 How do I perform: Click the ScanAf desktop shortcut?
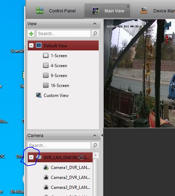pyautogui.click(x=17, y=51)
